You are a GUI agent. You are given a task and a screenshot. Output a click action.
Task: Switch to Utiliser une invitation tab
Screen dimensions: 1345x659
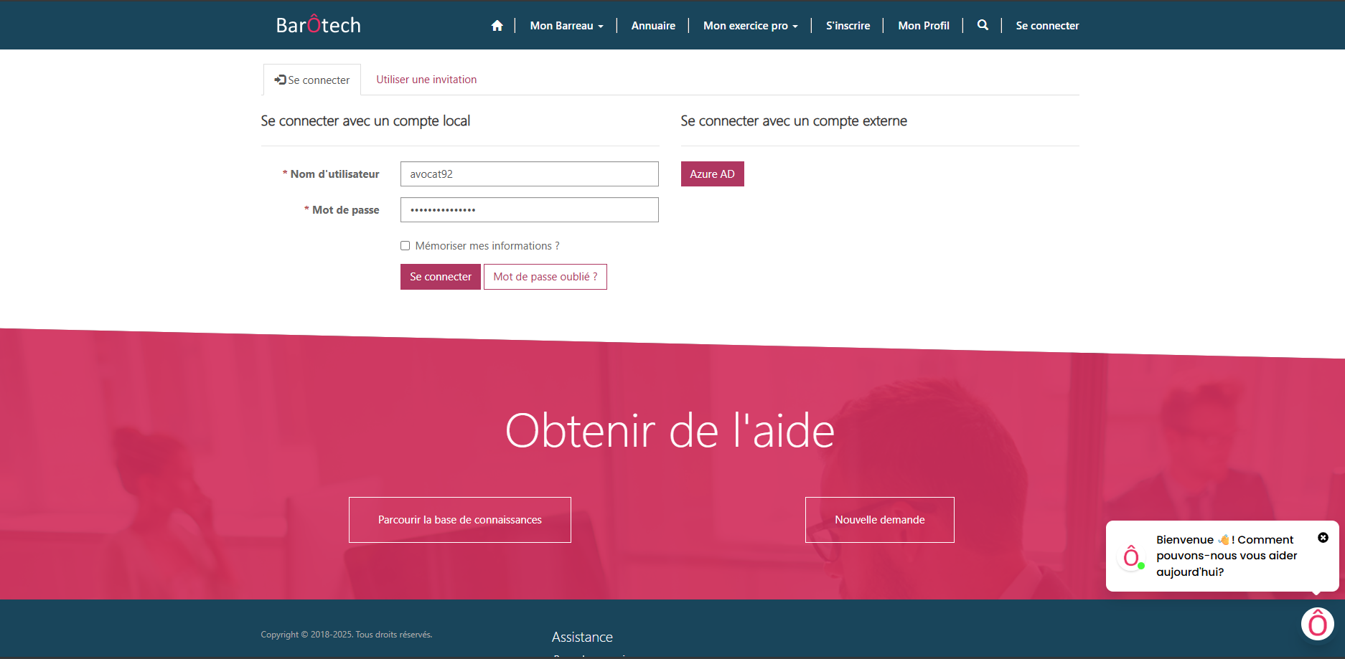pyautogui.click(x=426, y=80)
